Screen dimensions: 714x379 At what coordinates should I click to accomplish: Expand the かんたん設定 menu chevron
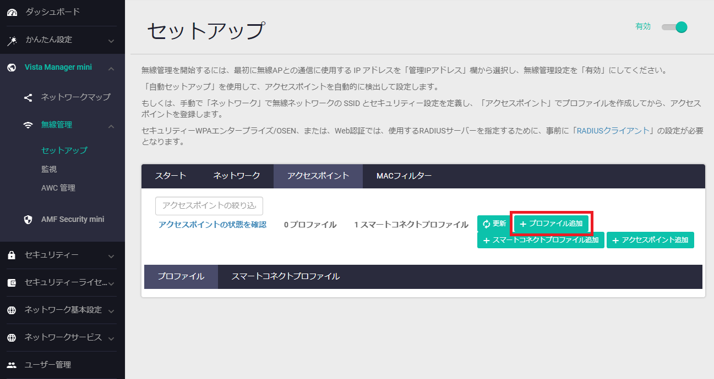pyautogui.click(x=111, y=41)
